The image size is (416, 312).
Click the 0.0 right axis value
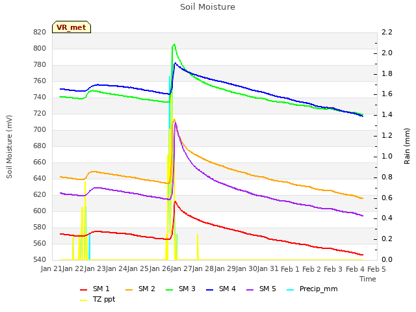point(387,259)
